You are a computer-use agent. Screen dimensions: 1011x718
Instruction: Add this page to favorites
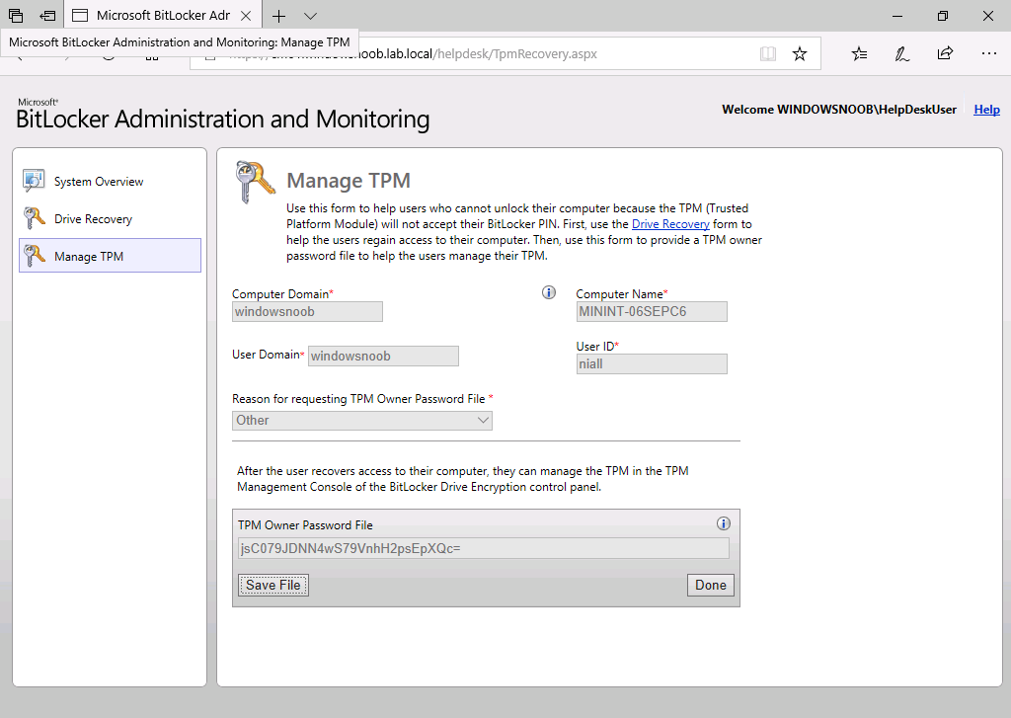tap(800, 53)
